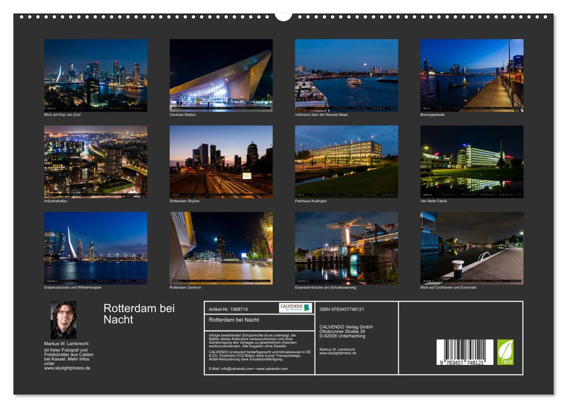Click the Erasmusbrücke und Wilhelminapier photo

pyautogui.click(x=95, y=248)
